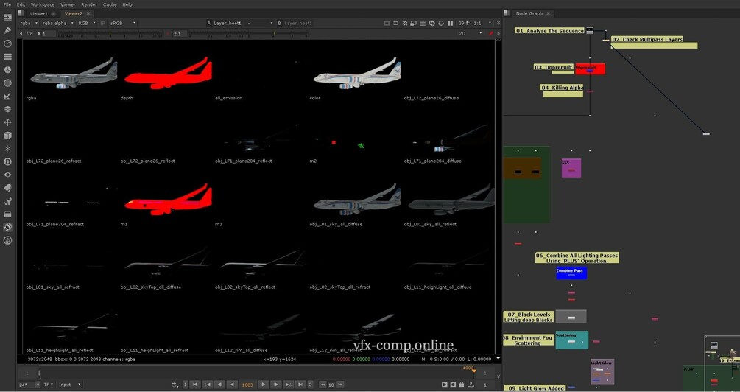The height and width of the screenshot is (392, 740).
Task: Open the rgba channel layer dropdown
Action: (x=28, y=23)
